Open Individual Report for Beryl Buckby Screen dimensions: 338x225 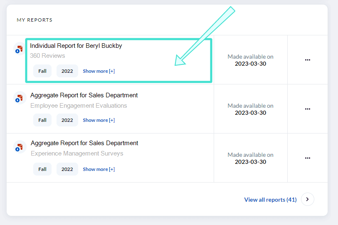coord(76,46)
